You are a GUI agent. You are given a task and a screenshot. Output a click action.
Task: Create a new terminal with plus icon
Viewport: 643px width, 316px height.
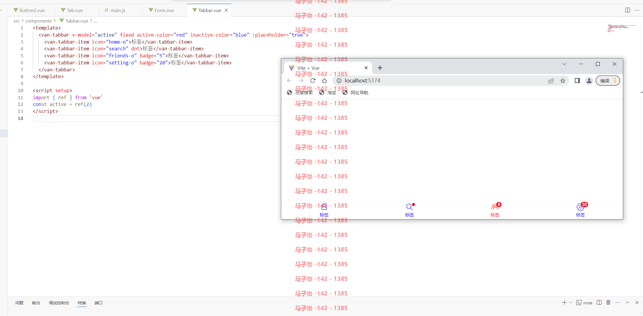coord(564,303)
